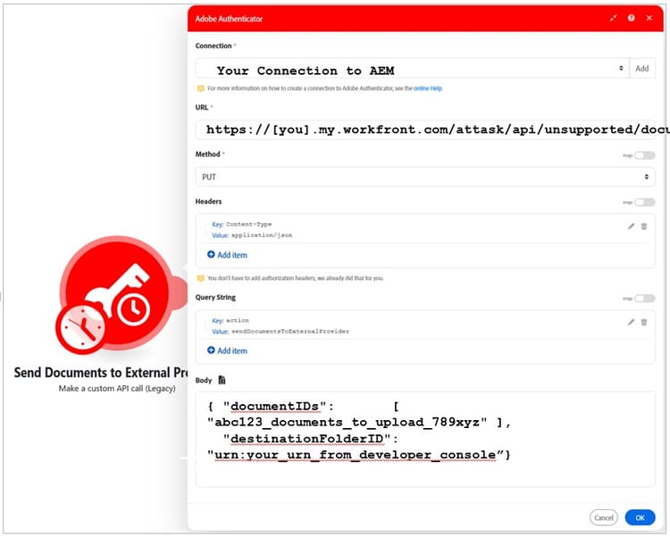The width and height of the screenshot is (670, 536).
Task: Open the Method PUT dropdown
Action: [425, 177]
